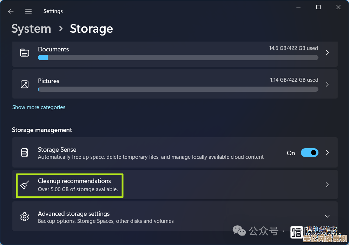349x245 pixels.
Task: Click the back arrow in Settings
Action: [11, 11]
